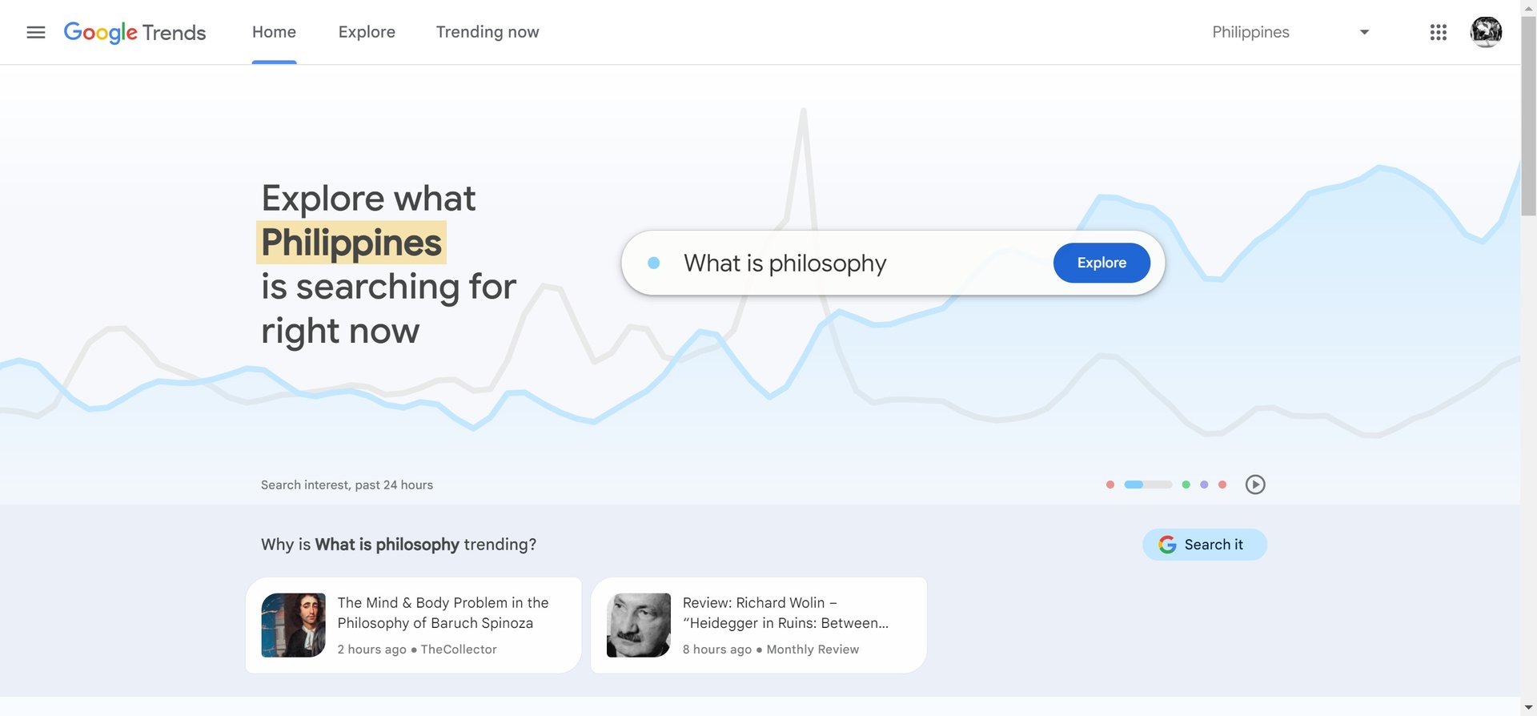Click the scrollbar down arrow
The width and height of the screenshot is (1537, 716).
1528,707
